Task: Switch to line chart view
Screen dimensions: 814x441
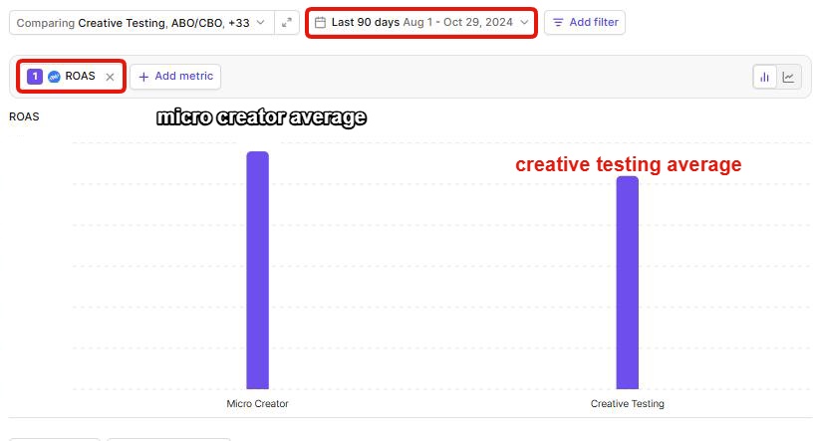Action: [788, 78]
